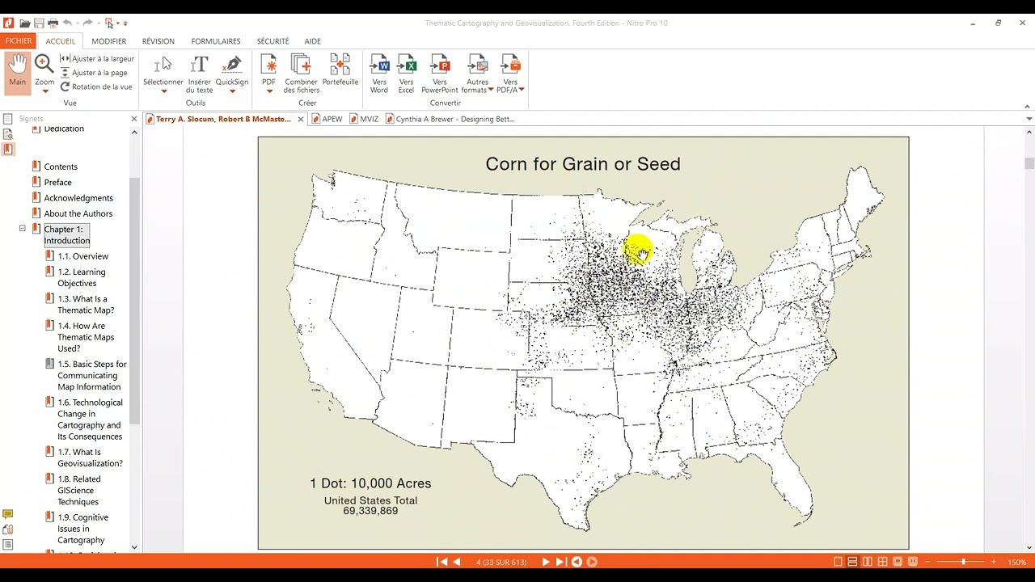Go to 1.3. What Is a Thematic Map?

86,305
